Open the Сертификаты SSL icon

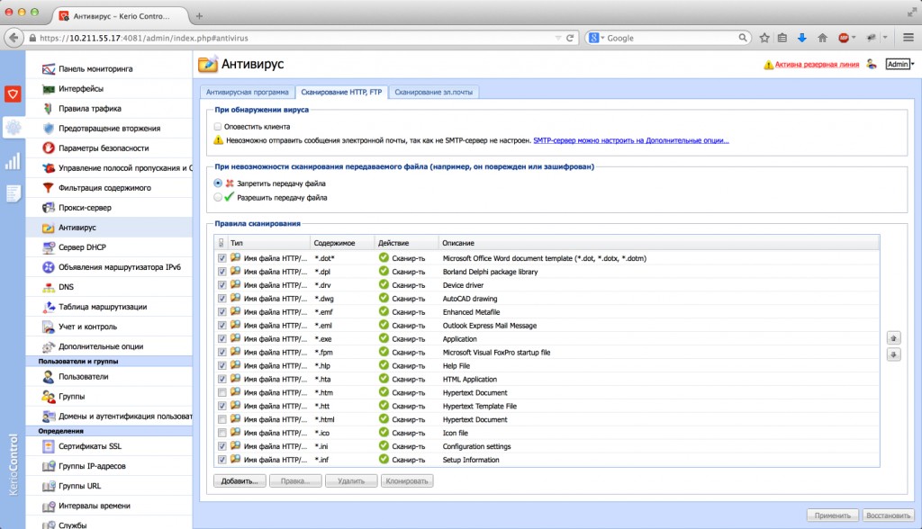49,446
